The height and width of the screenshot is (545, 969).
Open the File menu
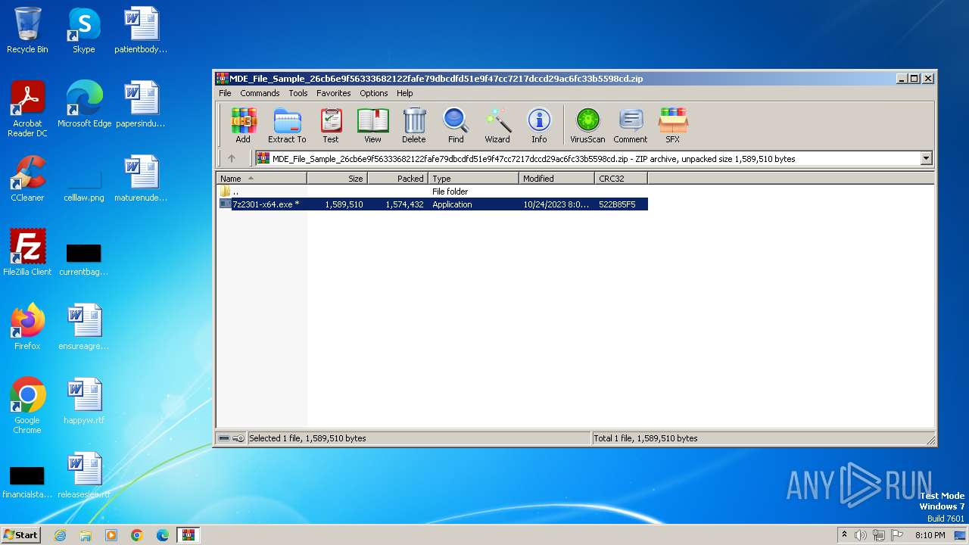(225, 93)
